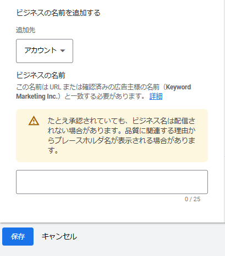Click the ビジネスの名前を追加する heading
Image resolution: width=225 pixels, height=256 pixels.
pos(58,13)
